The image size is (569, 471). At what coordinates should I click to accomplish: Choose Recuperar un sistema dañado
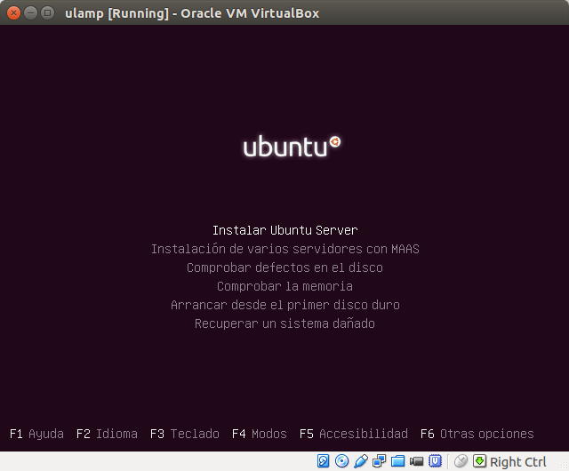click(x=284, y=323)
